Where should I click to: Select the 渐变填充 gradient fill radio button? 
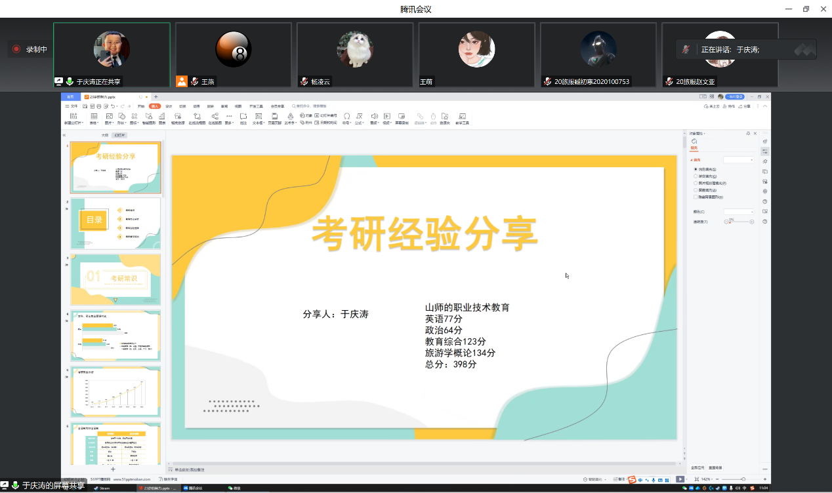point(696,176)
